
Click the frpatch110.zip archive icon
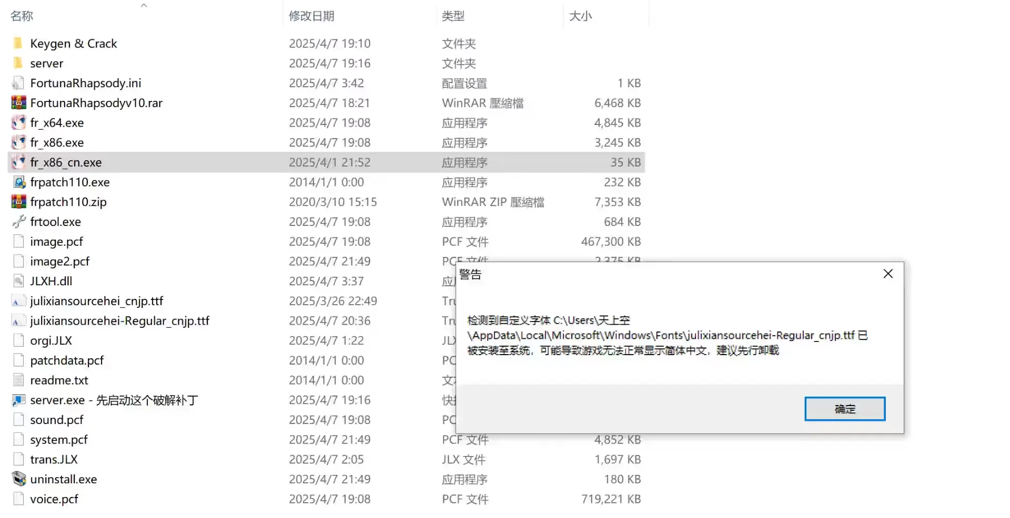18,202
